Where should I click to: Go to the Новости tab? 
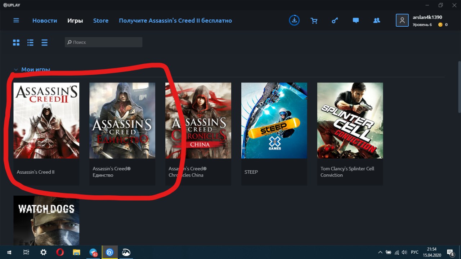pyautogui.click(x=45, y=21)
